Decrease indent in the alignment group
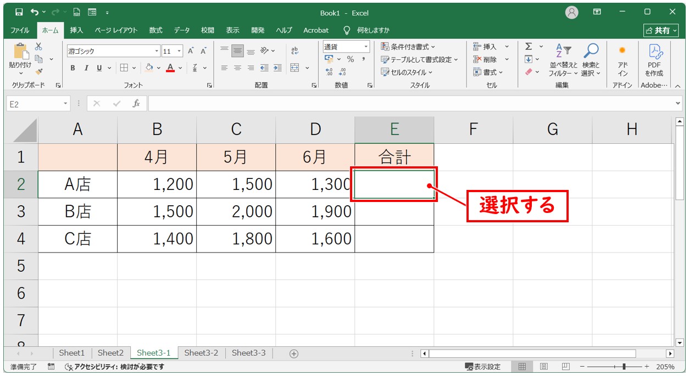The image size is (689, 376). (264, 68)
